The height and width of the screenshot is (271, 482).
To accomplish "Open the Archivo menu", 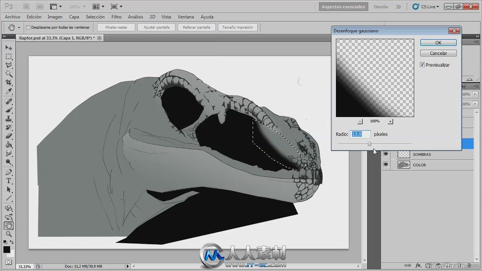I will (12, 17).
